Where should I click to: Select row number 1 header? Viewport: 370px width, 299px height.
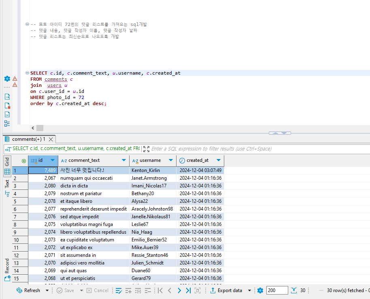click(20, 170)
